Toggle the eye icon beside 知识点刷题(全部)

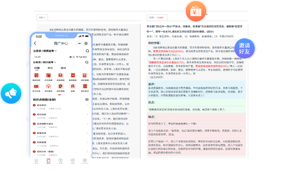[87, 100]
